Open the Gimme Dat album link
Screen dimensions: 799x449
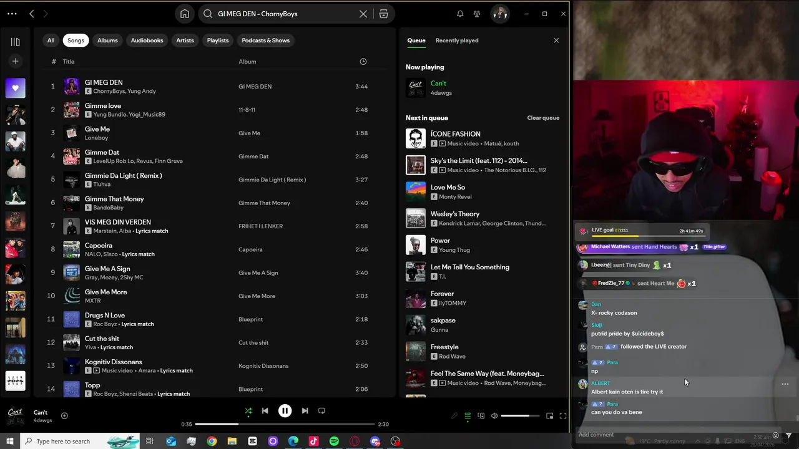(253, 157)
